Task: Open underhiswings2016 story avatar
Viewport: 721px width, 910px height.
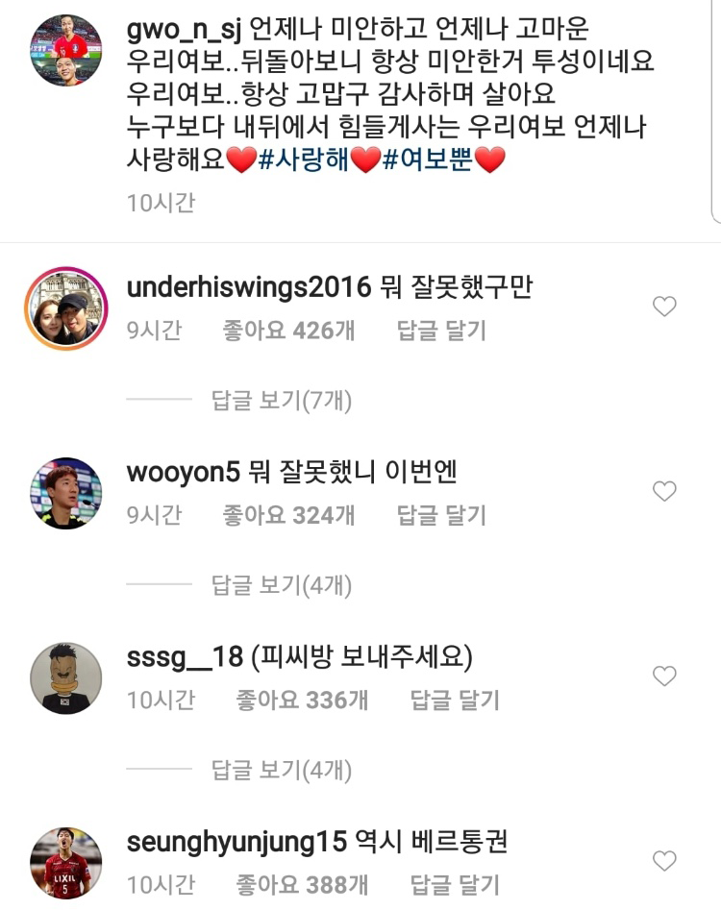Action: click(66, 308)
